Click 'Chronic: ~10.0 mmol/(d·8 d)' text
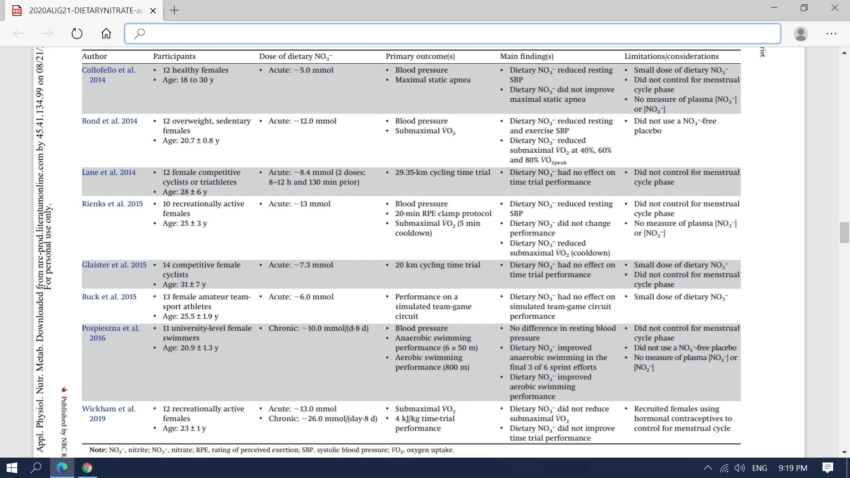Viewport: 850px width, 478px height. 318,328
